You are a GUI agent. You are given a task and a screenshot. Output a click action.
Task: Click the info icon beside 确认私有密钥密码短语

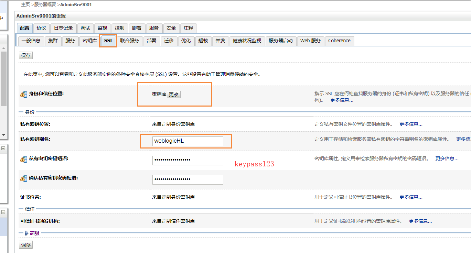click(x=23, y=178)
